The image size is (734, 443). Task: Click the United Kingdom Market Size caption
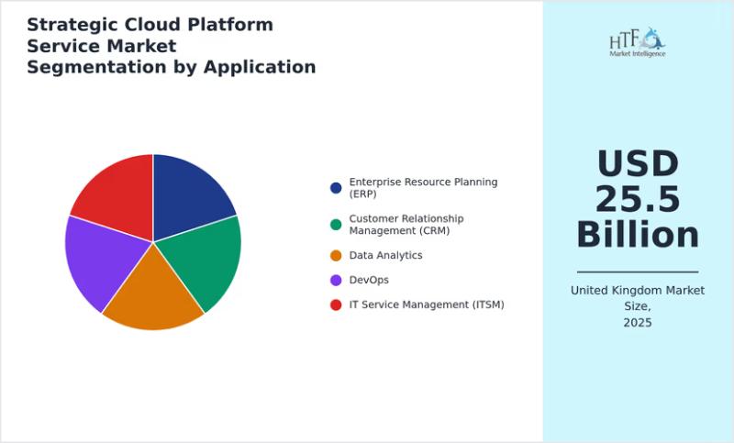[638, 306]
